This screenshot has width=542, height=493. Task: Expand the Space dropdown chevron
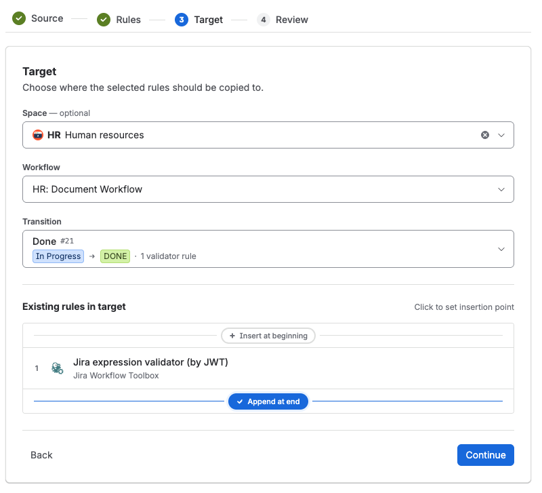pos(501,135)
